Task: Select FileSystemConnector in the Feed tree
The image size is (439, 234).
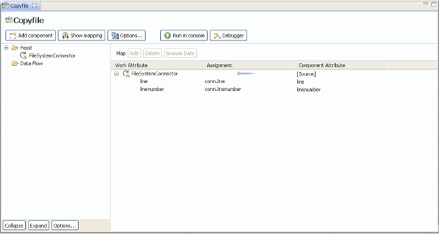Action: tap(52, 55)
